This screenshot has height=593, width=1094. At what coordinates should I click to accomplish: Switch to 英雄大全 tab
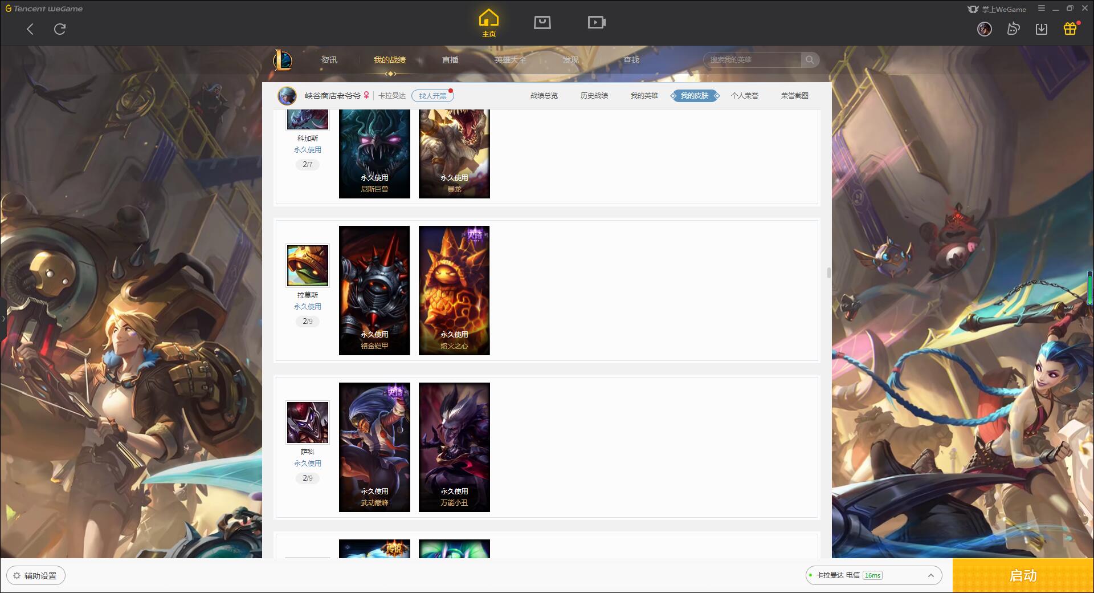pos(511,60)
